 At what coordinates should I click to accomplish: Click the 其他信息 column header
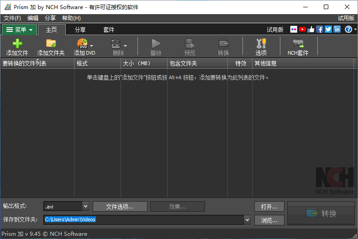(x=303, y=63)
